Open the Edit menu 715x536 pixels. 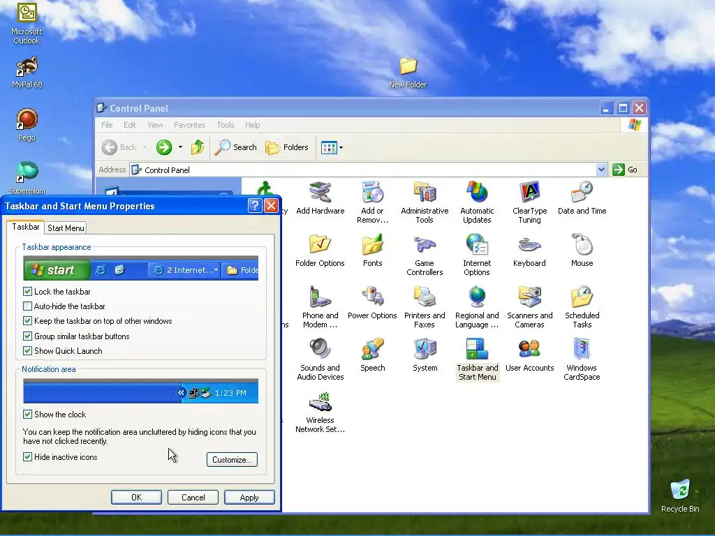(x=129, y=125)
